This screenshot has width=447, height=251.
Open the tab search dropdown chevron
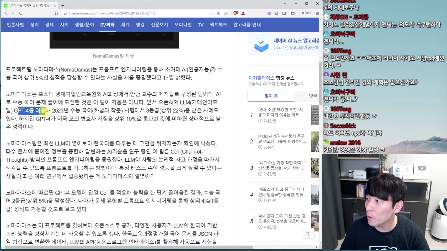[285, 4]
